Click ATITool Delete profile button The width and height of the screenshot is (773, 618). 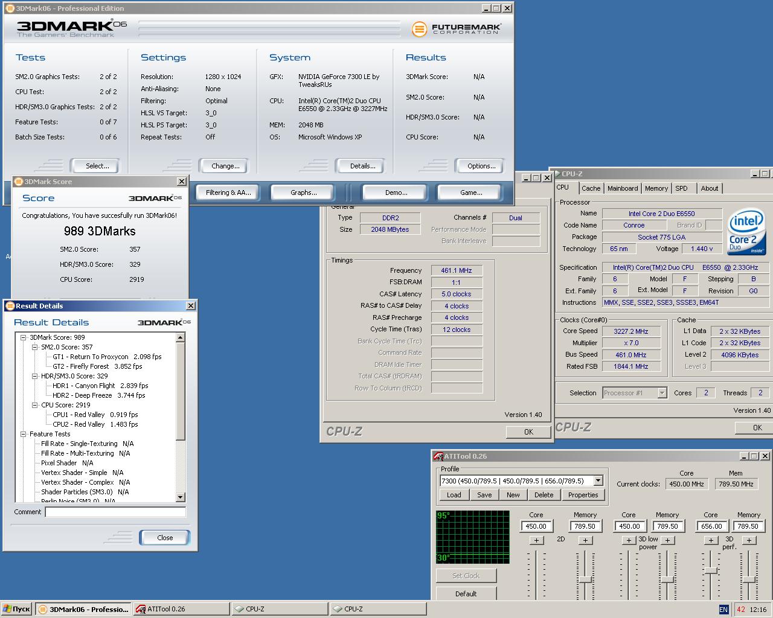[544, 495]
